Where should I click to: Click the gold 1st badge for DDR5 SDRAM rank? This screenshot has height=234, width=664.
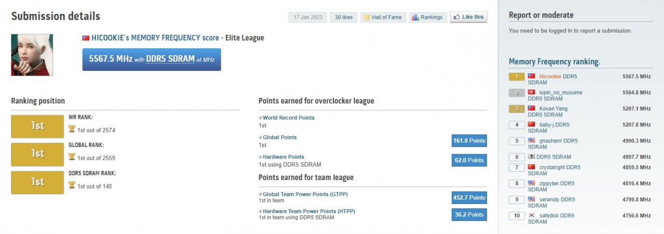[x=37, y=182]
